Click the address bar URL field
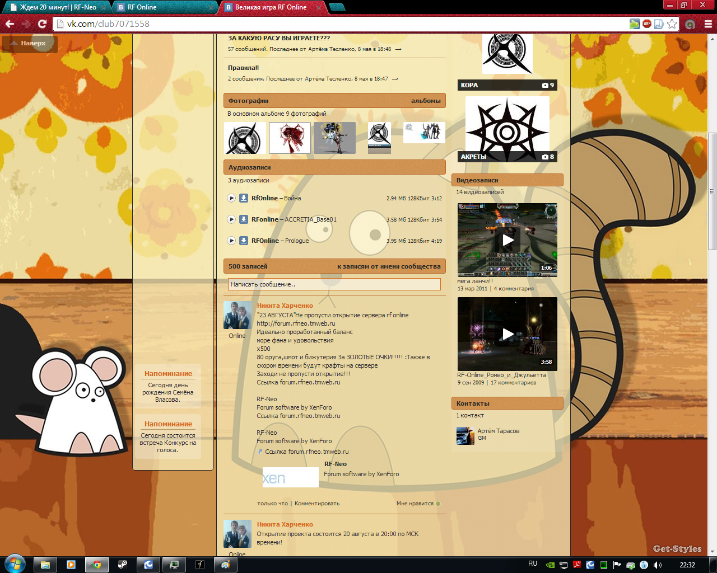Image resolution: width=717 pixels, height=573 pixels. tap(342, 24)
